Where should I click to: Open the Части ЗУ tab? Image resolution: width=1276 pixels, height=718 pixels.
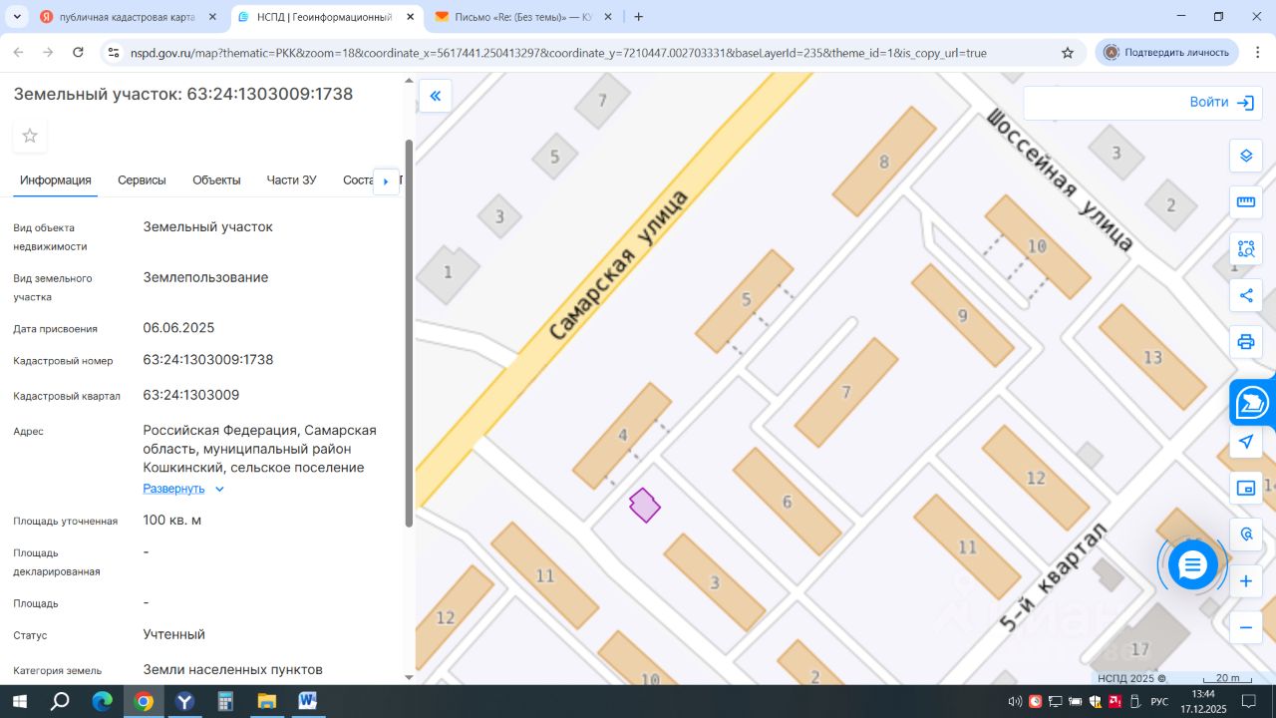click(291, 180)
